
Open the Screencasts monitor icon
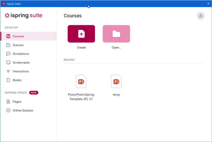[8, 63]
